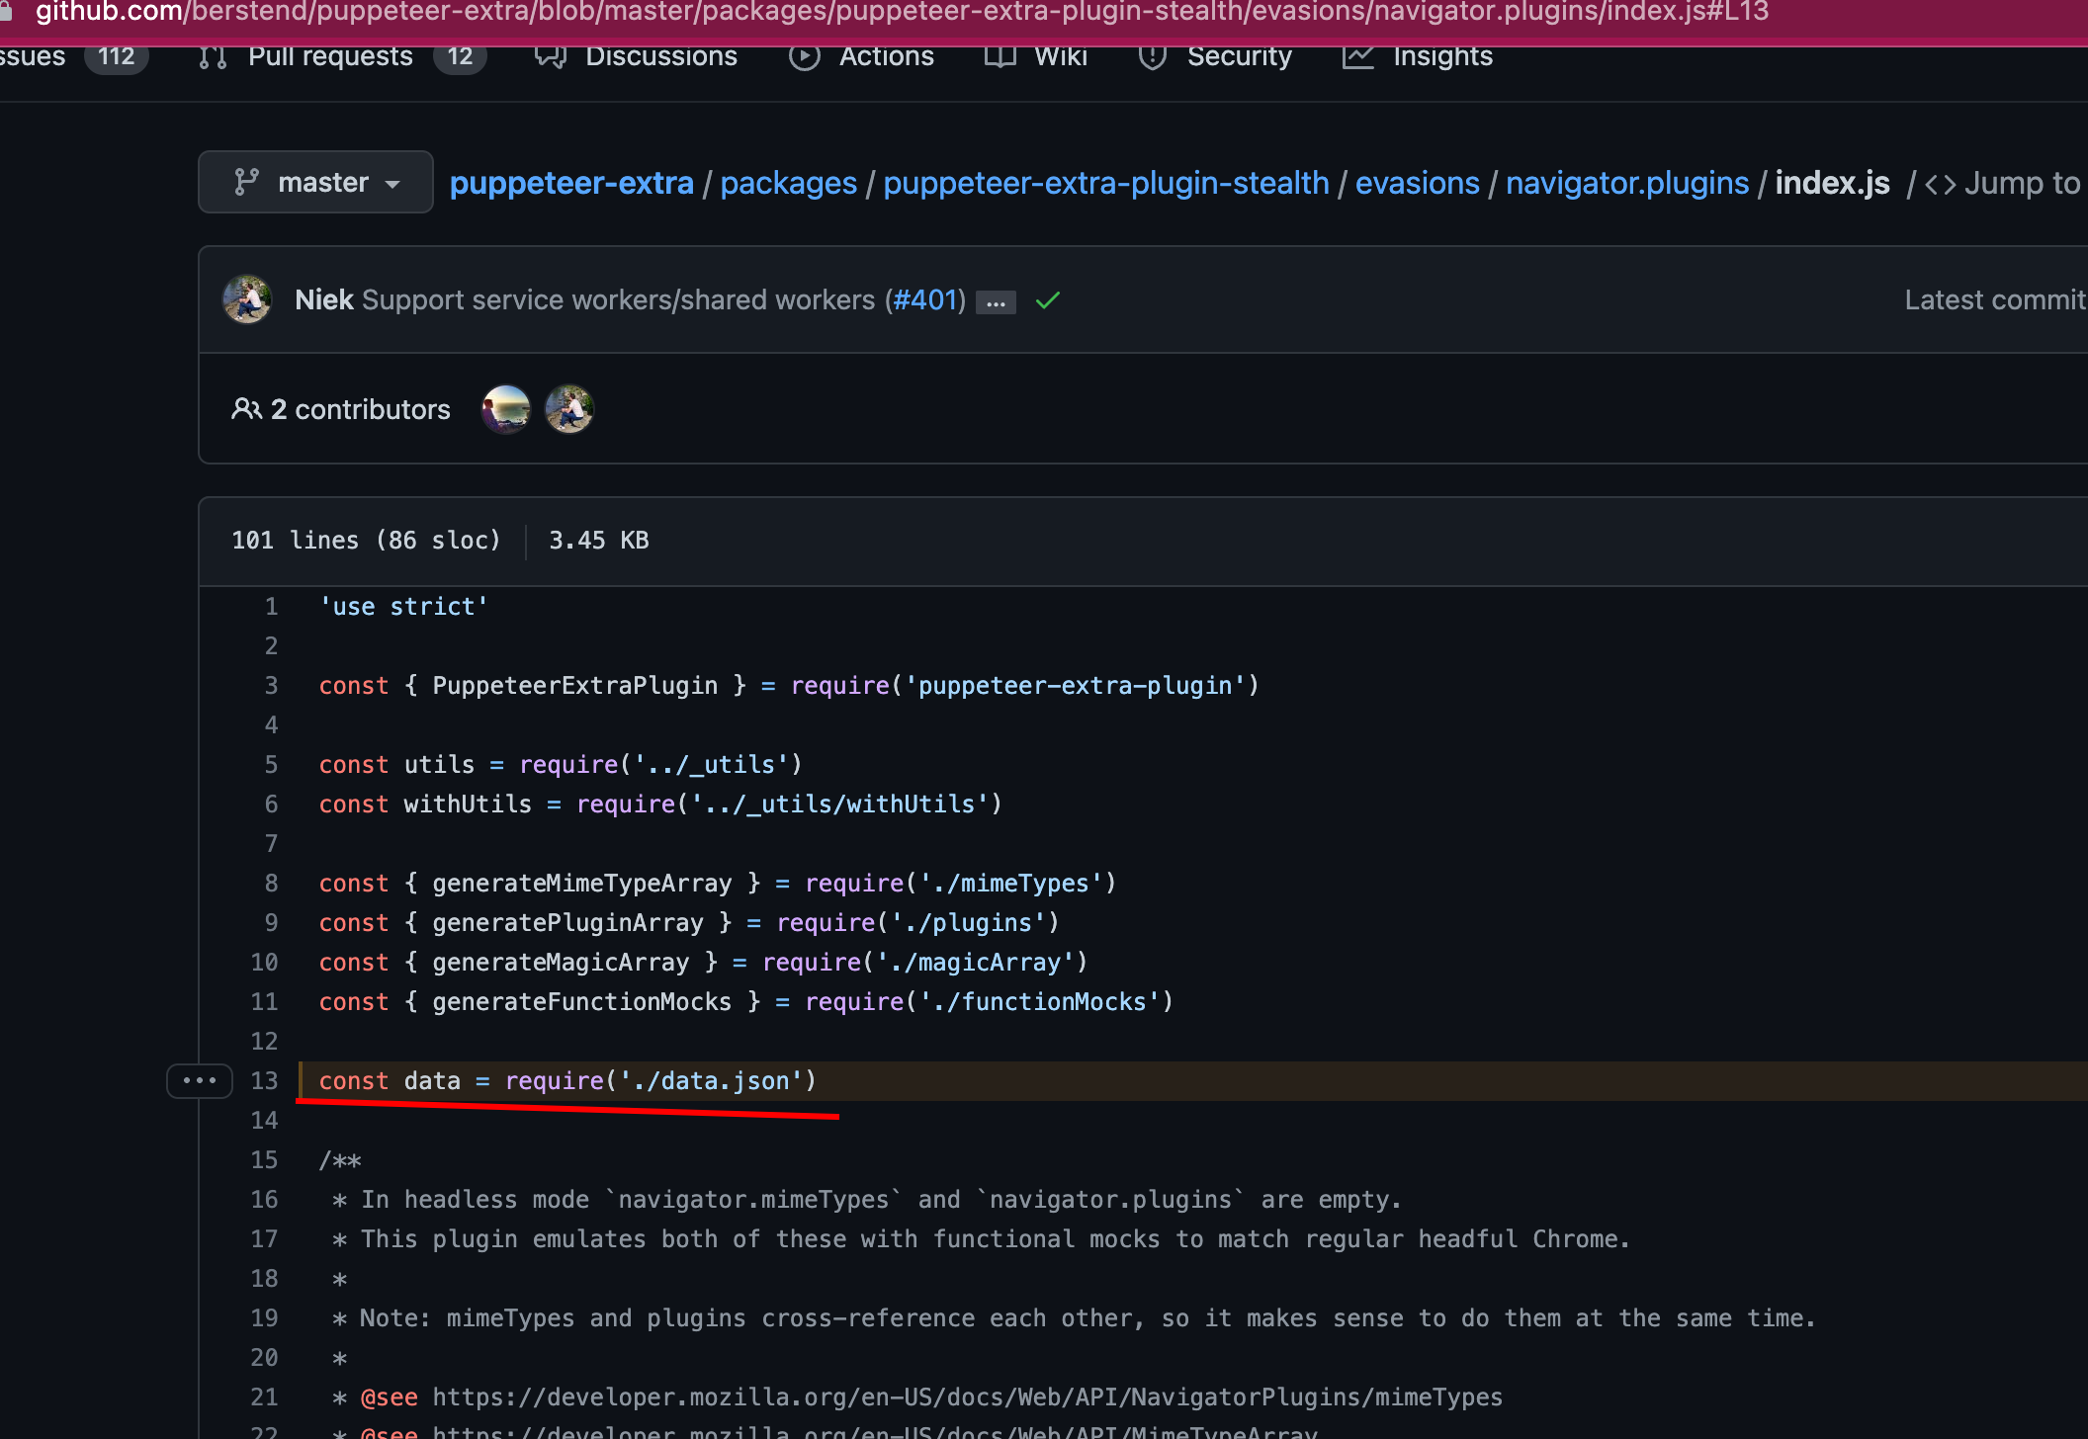Image resolution: width=2088 pixels, height=1439 pixels.
Task: Click the code symbol before Jump to
Action: 1939,182
